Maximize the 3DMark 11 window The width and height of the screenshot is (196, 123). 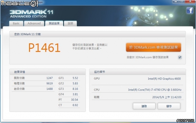click(x=182, y=1)
